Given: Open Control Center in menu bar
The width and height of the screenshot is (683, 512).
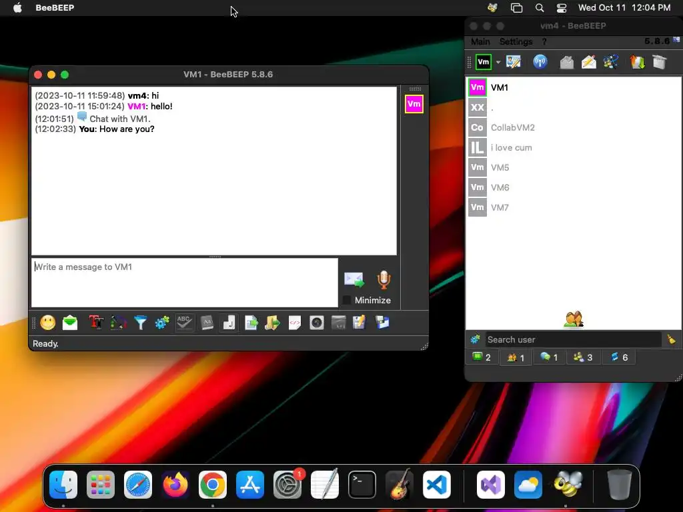Looking at the screenshot, I should [x=562, y=8].
